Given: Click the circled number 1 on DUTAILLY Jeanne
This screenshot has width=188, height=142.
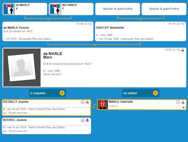Looking at the screenshot, I should (82, 102).
